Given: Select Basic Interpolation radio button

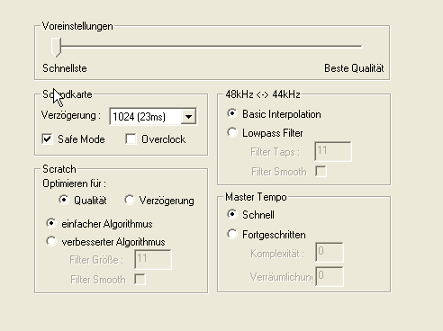Looking at the screenshot, I should [232, 114].
